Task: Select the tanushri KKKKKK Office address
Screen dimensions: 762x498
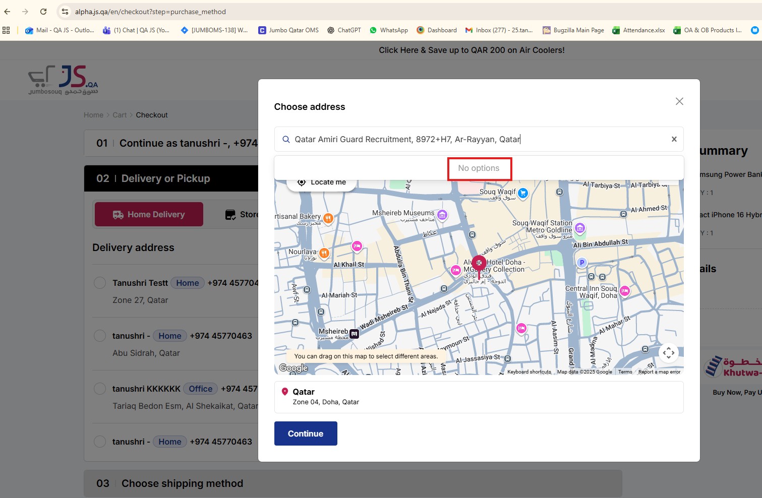Action: click(100, 389)
